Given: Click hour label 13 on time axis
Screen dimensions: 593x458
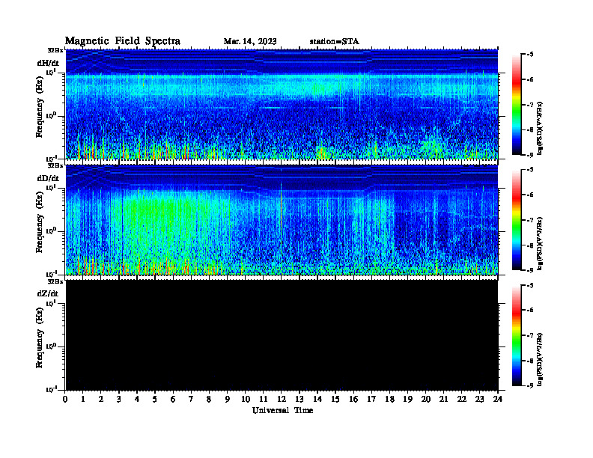Looking at the screenshot, I should point(299,400).
